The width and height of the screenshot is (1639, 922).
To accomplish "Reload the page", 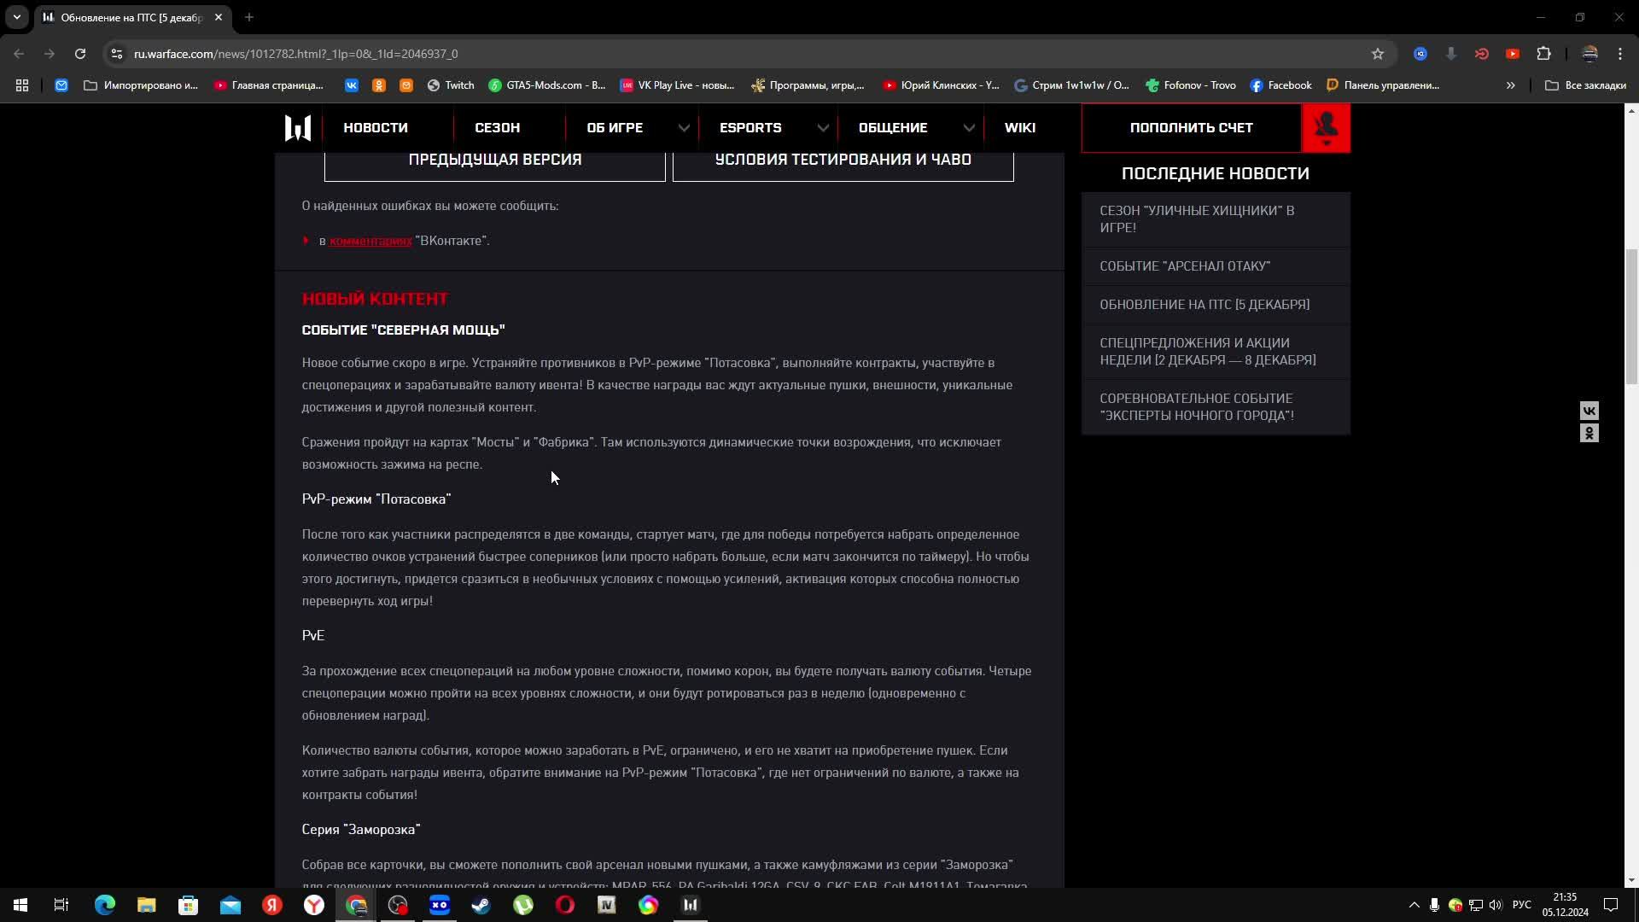I will coord(80,54).
